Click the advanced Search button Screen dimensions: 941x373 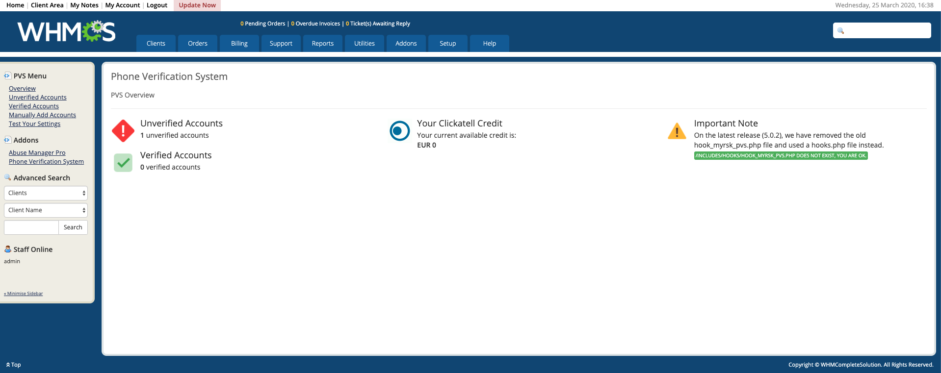[73, 227]
